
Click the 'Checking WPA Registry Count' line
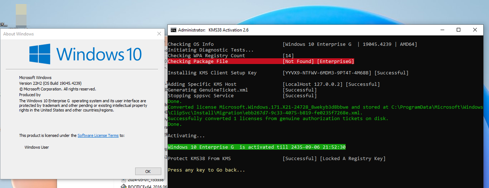coord(231,56)
